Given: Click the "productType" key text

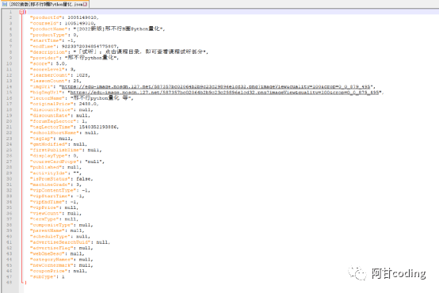Looking at the screenshot, I should tap(48, 35).
